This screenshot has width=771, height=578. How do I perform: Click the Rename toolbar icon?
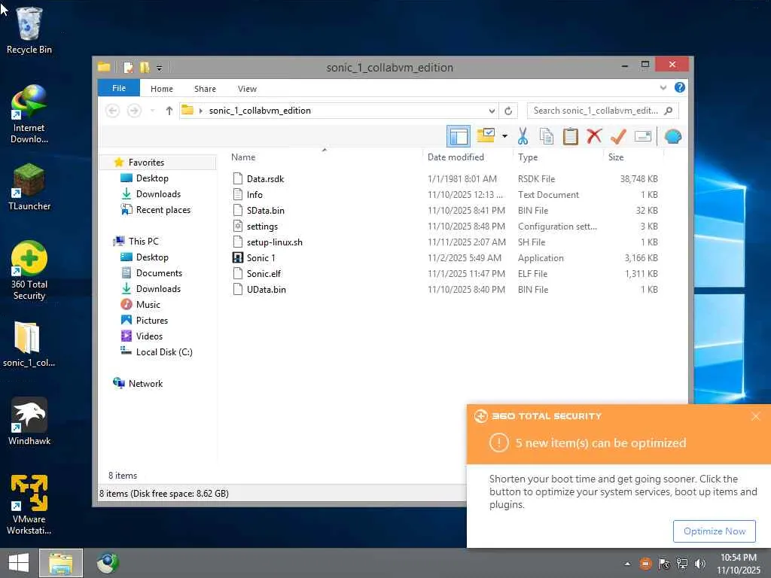point(643,136)
